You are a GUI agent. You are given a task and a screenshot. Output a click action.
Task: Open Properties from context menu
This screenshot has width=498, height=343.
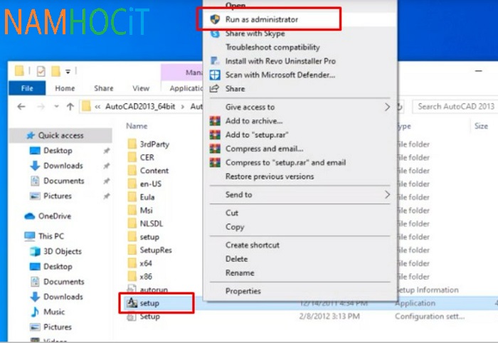tap(300, 291)
